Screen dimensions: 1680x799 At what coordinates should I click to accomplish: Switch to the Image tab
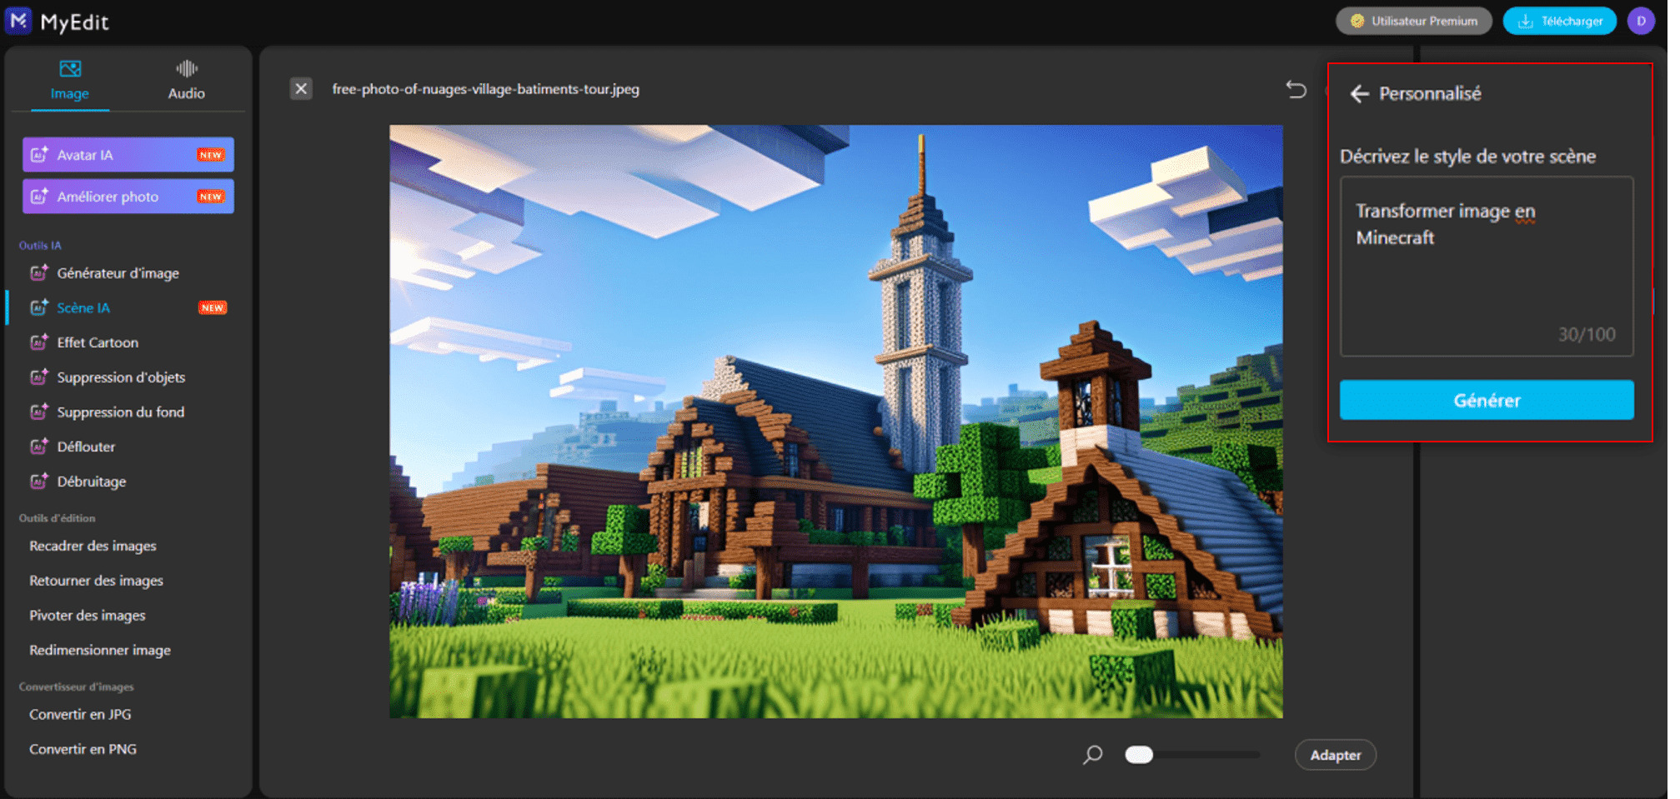pos(69,80)
